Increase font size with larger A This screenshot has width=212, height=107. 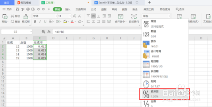(x=74, y=16)
